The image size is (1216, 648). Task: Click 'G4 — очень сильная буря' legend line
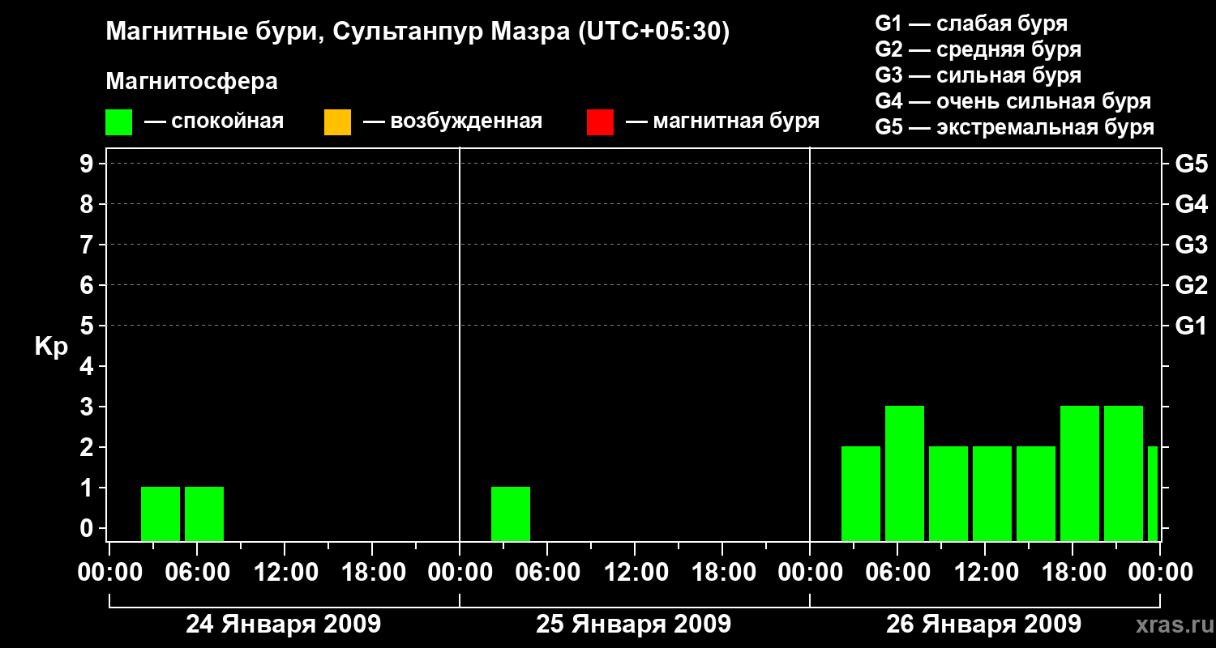(x=1013, y=101)
